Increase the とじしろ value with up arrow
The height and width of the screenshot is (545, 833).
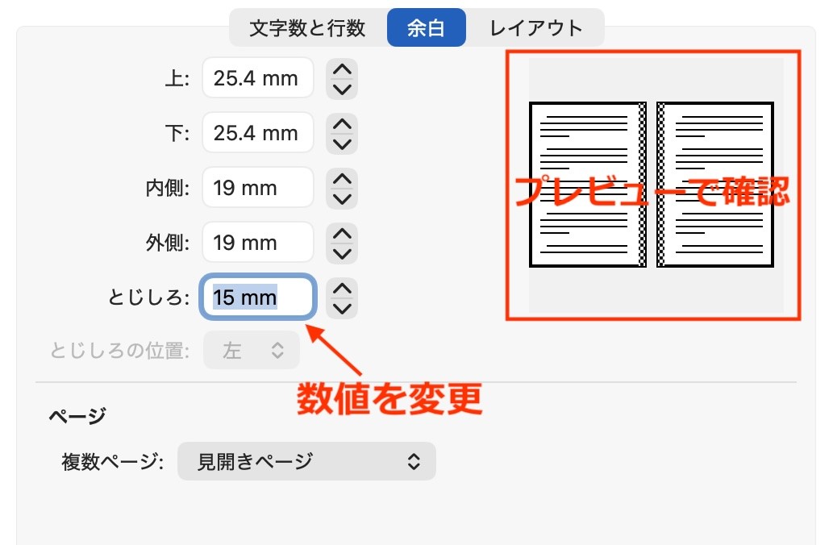pyautogui.click(x=342, y=288)
